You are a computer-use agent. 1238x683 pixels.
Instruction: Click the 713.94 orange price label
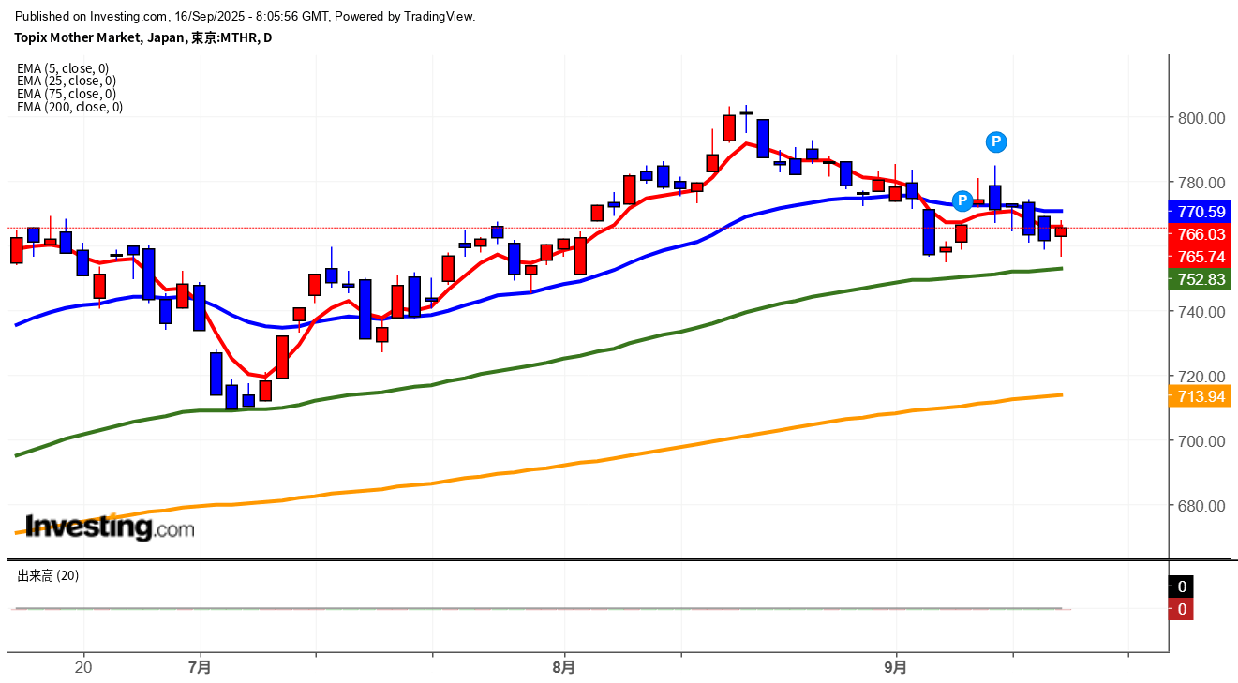(x=1201, y=397)
